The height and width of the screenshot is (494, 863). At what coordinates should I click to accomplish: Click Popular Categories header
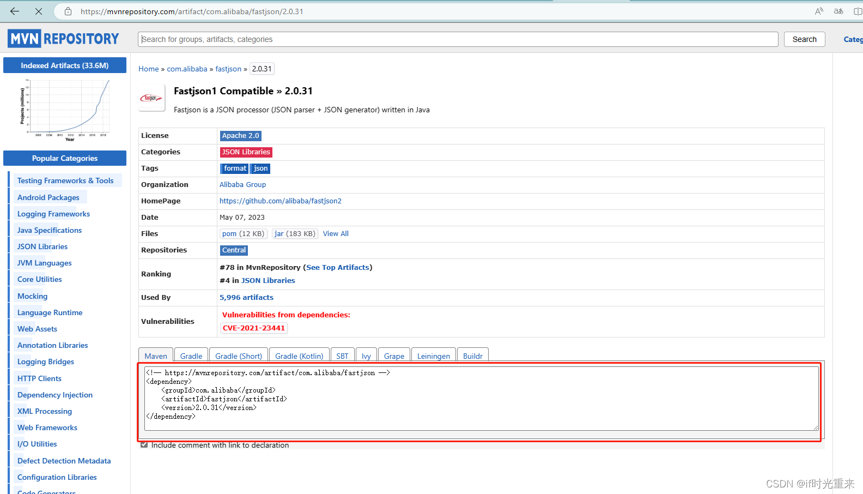(65, 158)
